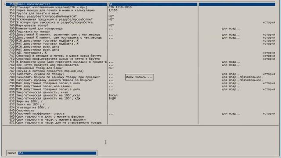
Task: Click 'история' in row 850
Action: click(269, 114)
